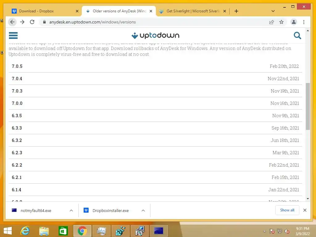
Task: Click the Sep 16th, 2021 date
Action: 285,128
